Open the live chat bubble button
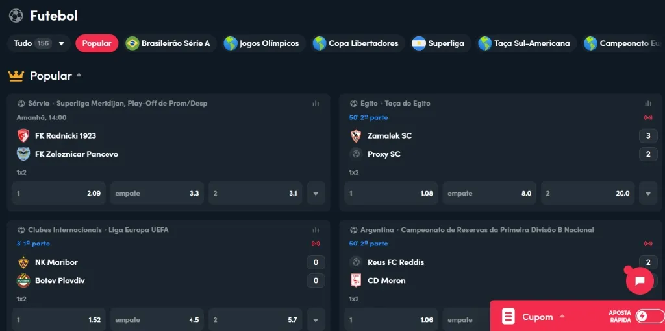Viewport: 665px width, 331px height. [x=640, y=281]
